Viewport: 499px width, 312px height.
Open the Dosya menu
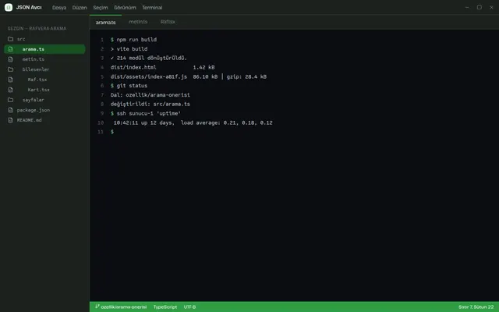(x=59, y=8)
